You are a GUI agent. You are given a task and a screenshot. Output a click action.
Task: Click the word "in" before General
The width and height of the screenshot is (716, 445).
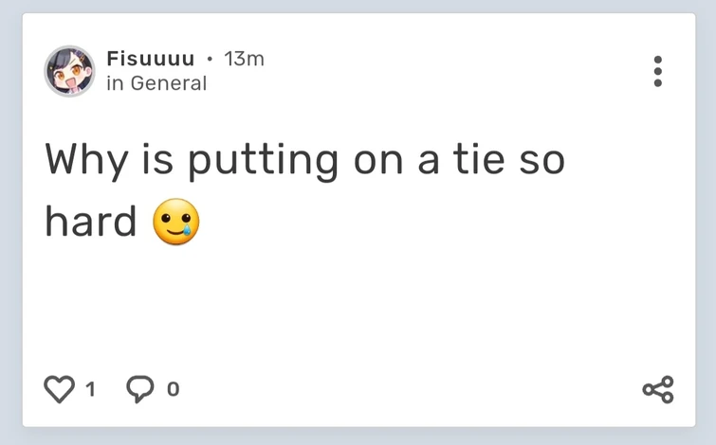pyautogui.click(x=115, y=83)
